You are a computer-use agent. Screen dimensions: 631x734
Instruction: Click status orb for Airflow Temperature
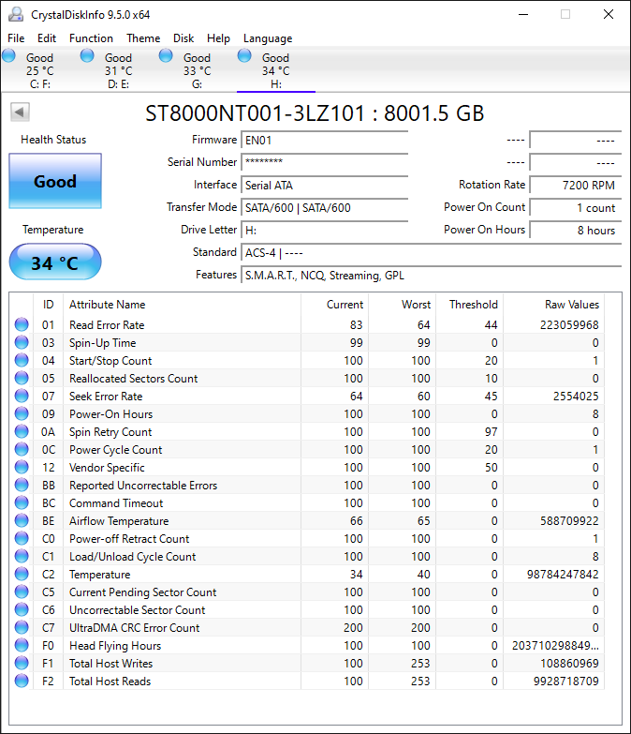[x=22, y=520]
